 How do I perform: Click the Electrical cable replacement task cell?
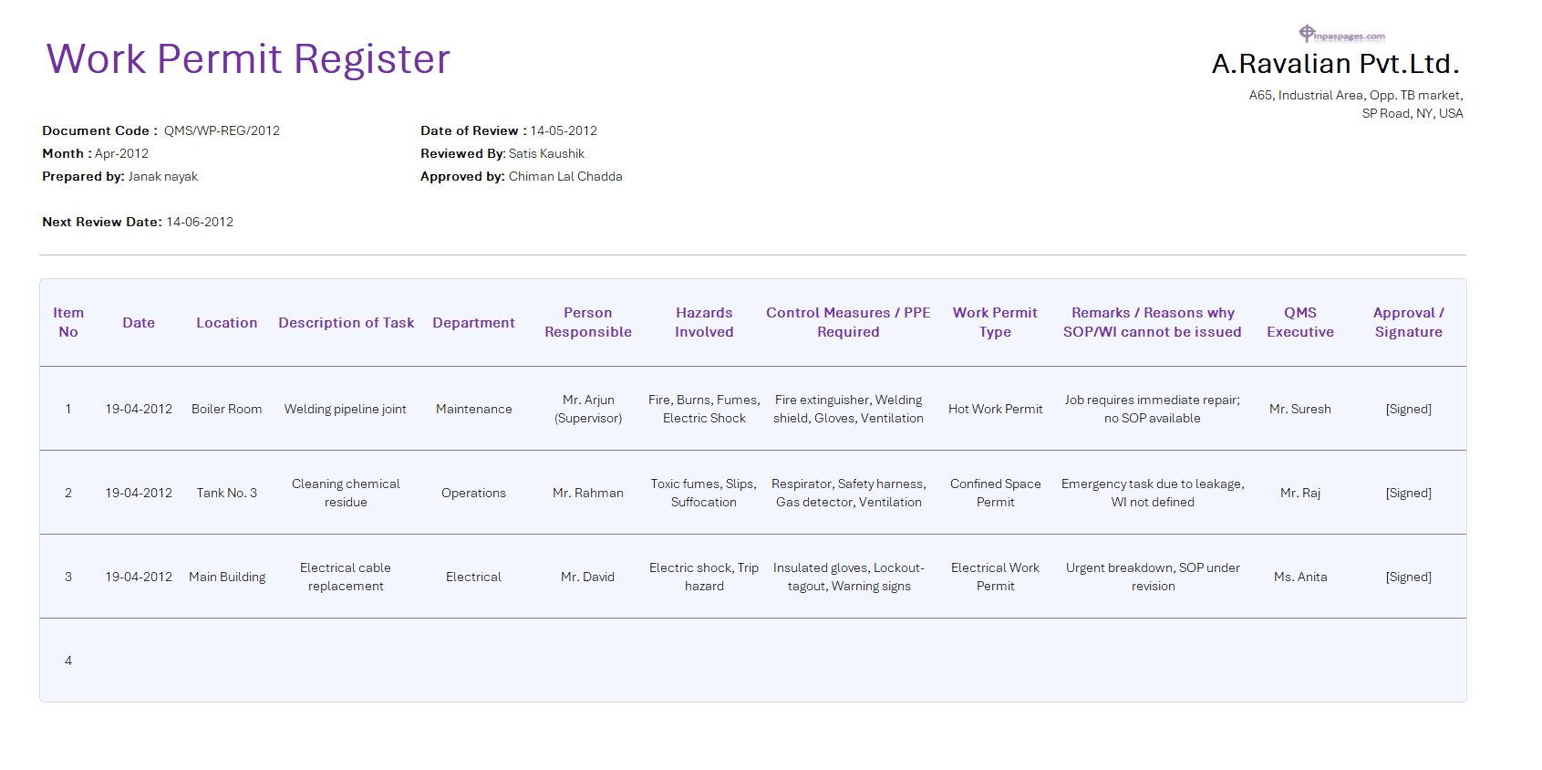(346, 577)
